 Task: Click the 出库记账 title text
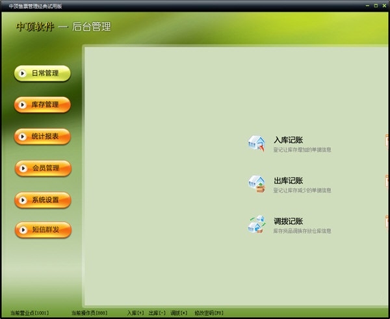[288, 180]
